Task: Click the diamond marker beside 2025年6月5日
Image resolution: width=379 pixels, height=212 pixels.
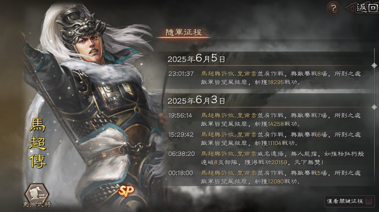Action: coord(374,65)
